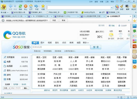The width and height of the screenshot is (137, 99).
Task: Click the SOSO search input field
Action: pos(61,47)
